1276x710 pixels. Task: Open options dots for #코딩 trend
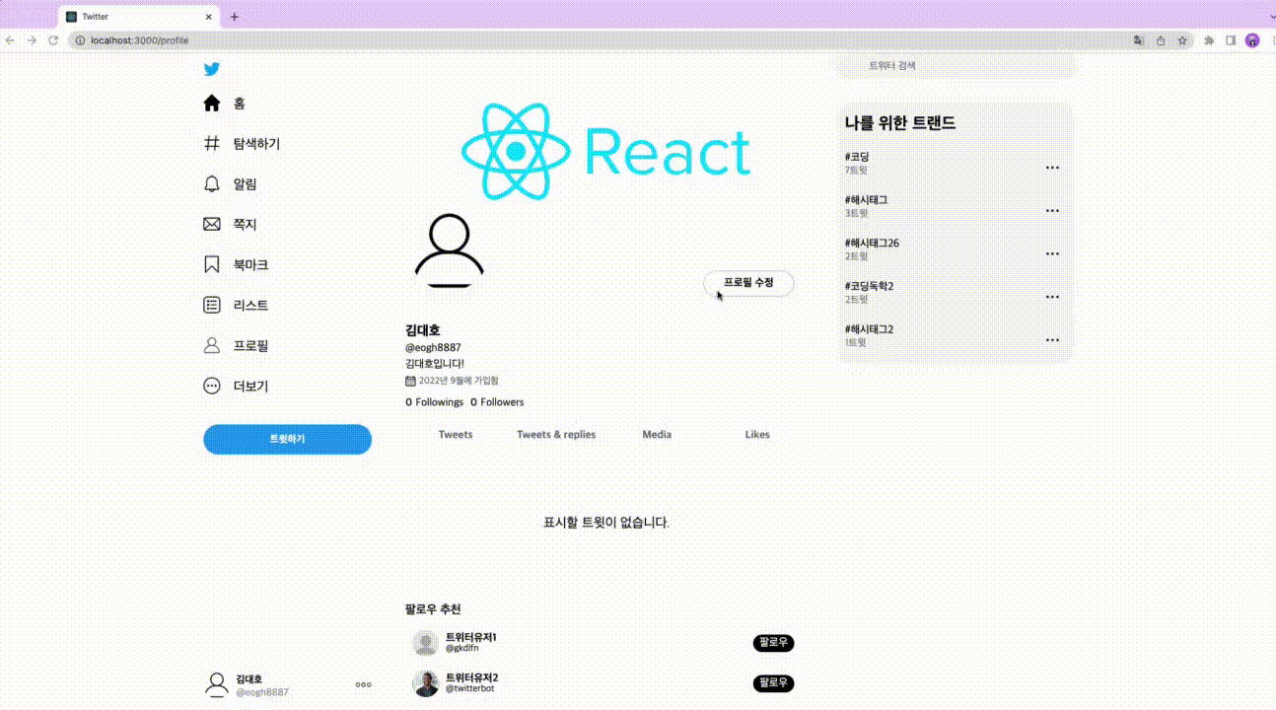coord(1052,168)
